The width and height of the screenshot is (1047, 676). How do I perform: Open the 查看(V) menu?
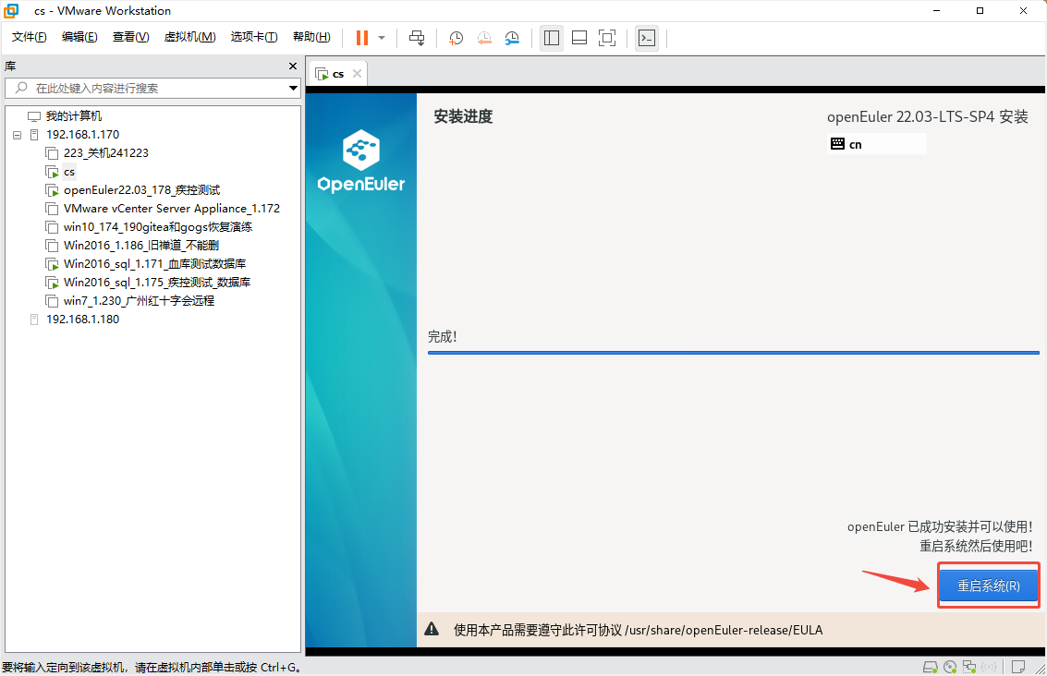[x=131, y=37]
